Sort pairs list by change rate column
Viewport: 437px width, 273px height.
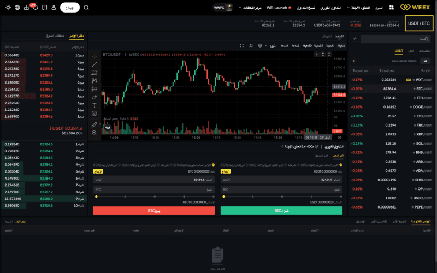[x=361, y=70]
